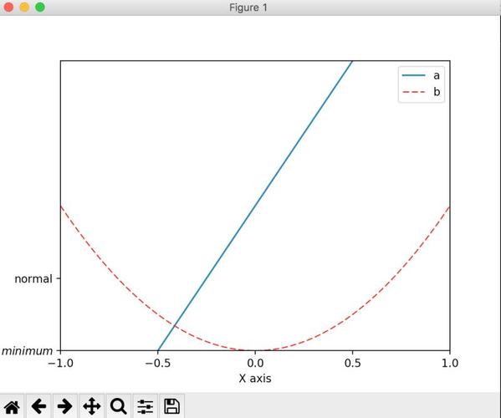Click the blue line sample in legend

click(414, 75)
